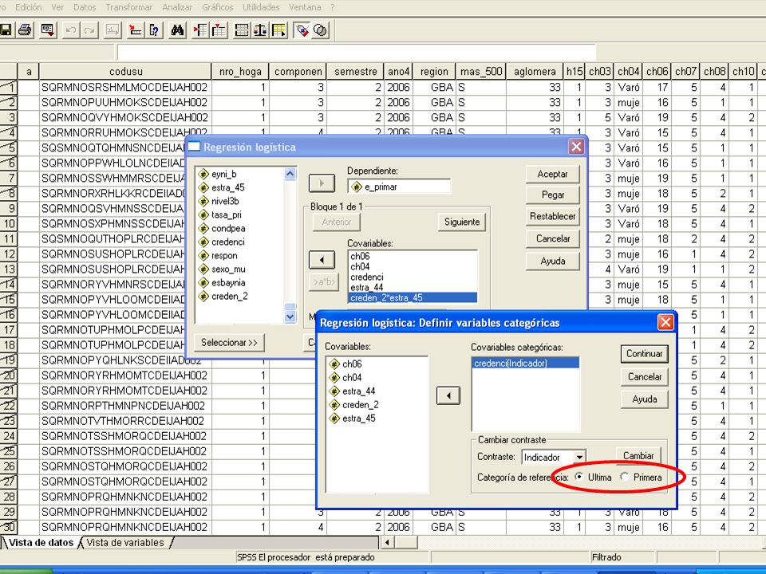Open the Dialog Recall toolbar icon
Screen dimensions: 766x574
[x=48, y=30]
